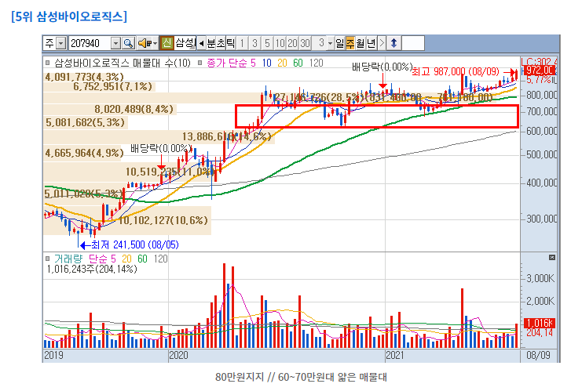Viewport: 571px width, 391px height.
Task: Switch chart to 년 (yearly) period
Action: coord(371,43)
